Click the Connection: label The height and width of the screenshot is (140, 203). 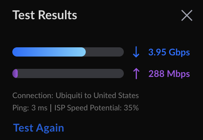coord(33,96)
